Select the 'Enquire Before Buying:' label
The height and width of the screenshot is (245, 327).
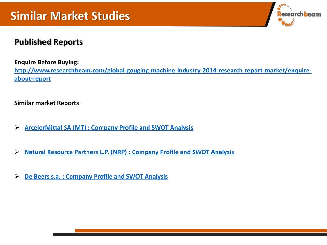click(47, 62)
